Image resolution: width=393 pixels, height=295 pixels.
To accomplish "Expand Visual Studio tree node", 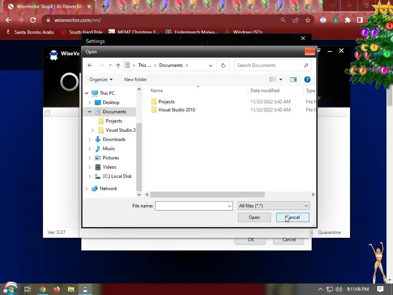I will tap(93, 130).
